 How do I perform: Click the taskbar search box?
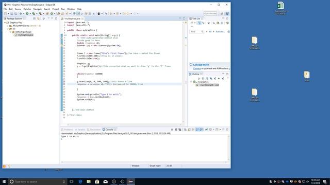[x=38, y=181]
